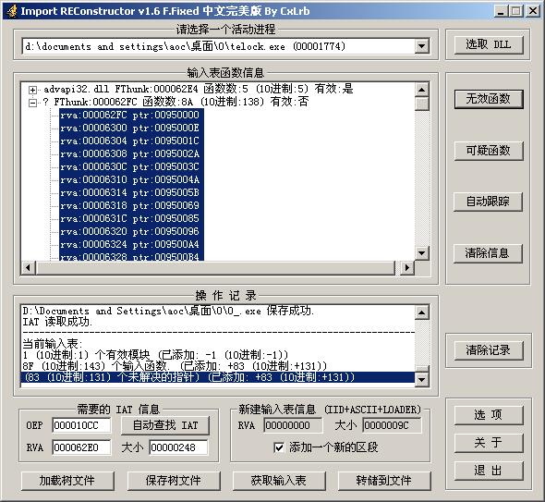
Task: Select row rva:00006310 ptr:0095004A
Action: 131,180
